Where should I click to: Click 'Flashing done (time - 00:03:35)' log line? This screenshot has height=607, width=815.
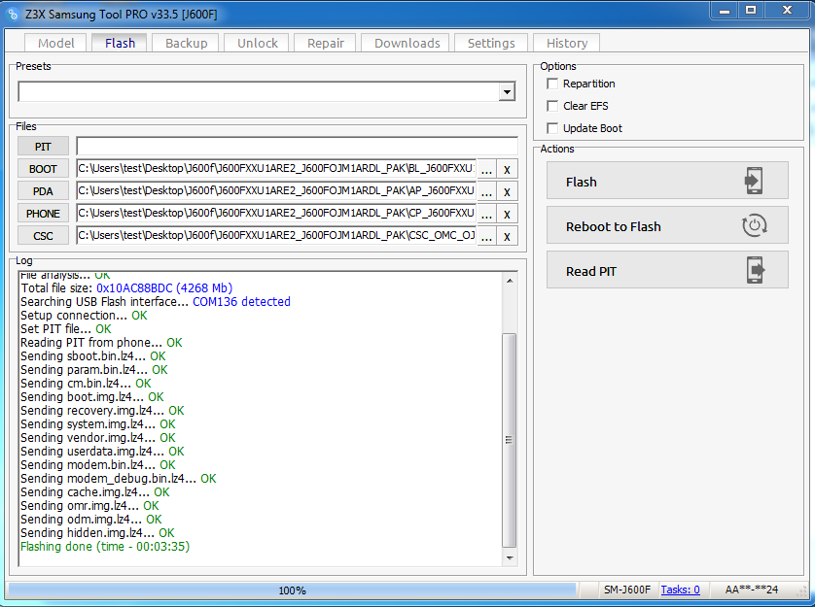point(105,547)
